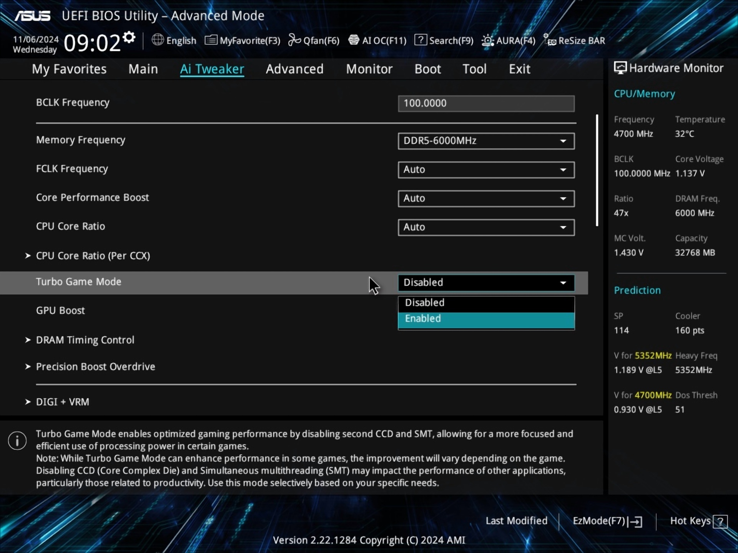Screen dimensions: 738x553
Task: Click the 32°C temperature value
Action: click(x=685, y=134)
